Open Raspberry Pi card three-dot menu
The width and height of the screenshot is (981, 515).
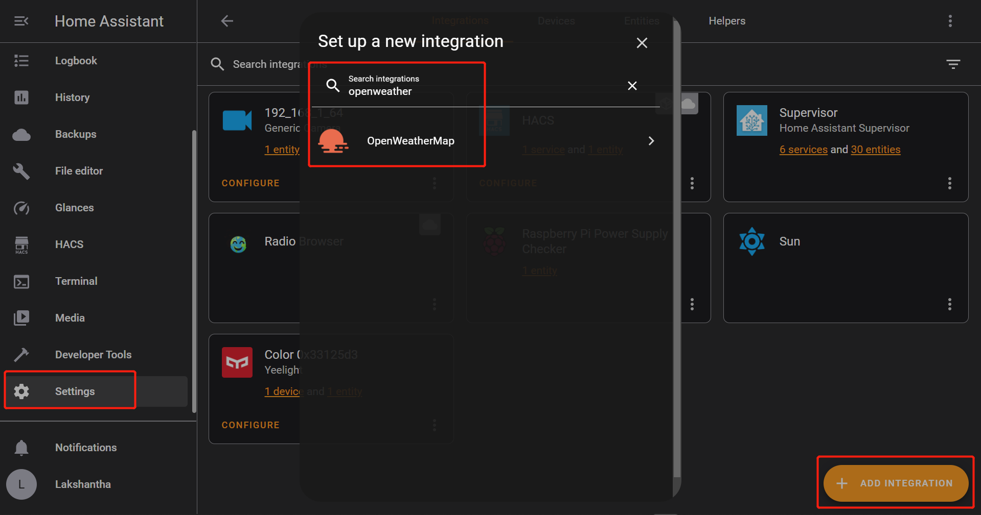click(x=692, y=304)
